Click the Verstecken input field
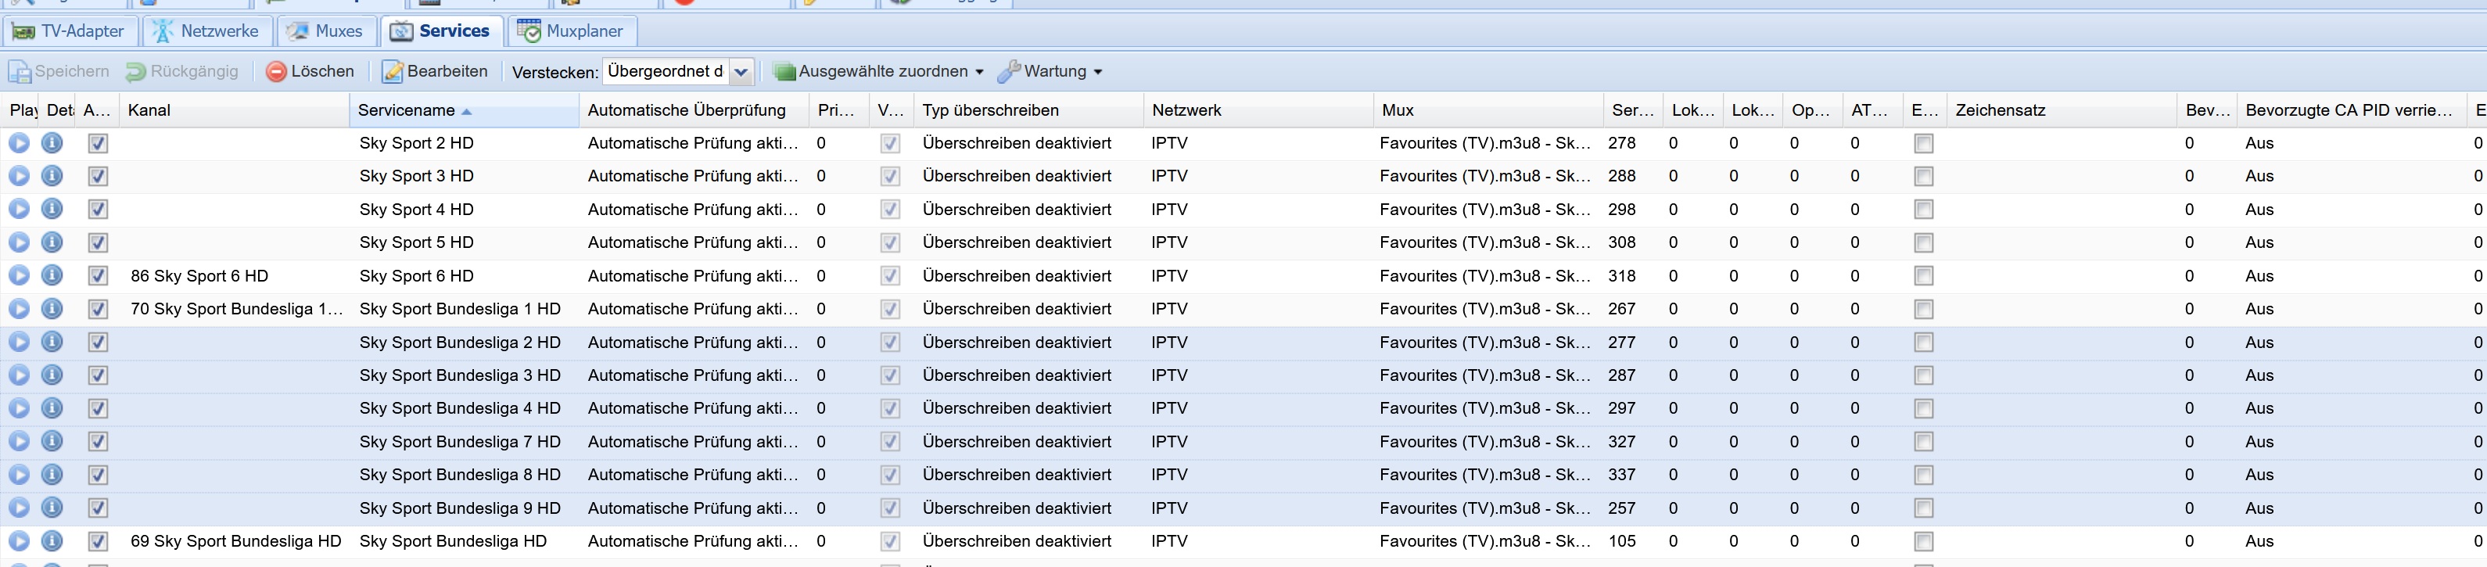The height and width of the screenshot is (567, 2487). pyautogui.click(x=666, y=71)
